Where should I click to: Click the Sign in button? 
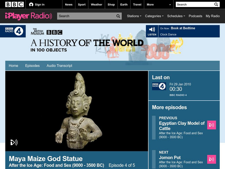pyautogui.click(x=37, y=4)
